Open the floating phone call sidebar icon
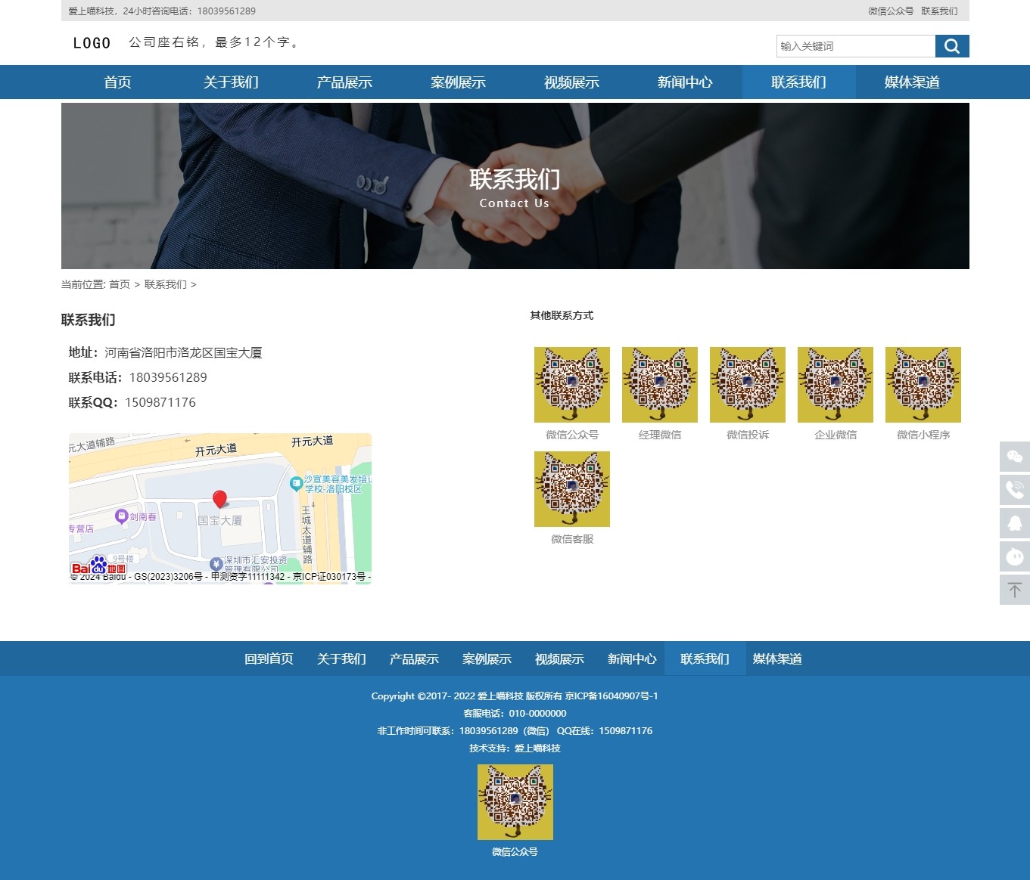This screenshot has width=1030, height=880. (x=1015, y=490)
